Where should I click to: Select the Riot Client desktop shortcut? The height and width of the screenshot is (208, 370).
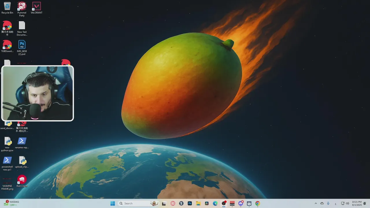22,181
